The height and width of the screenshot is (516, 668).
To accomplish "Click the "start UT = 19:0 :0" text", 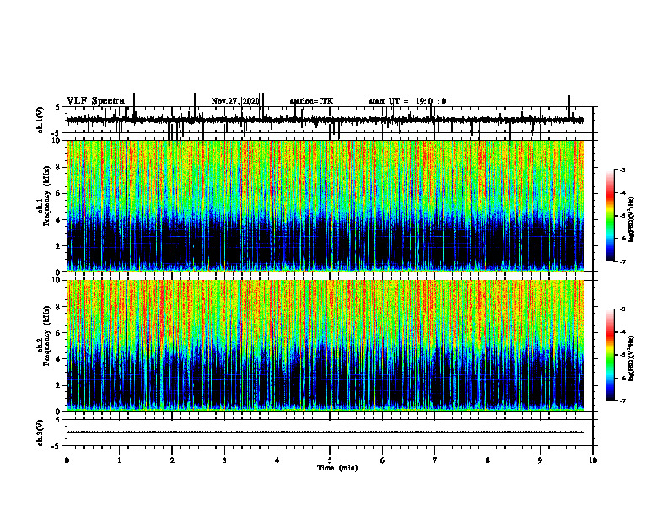I will point(407,101).
